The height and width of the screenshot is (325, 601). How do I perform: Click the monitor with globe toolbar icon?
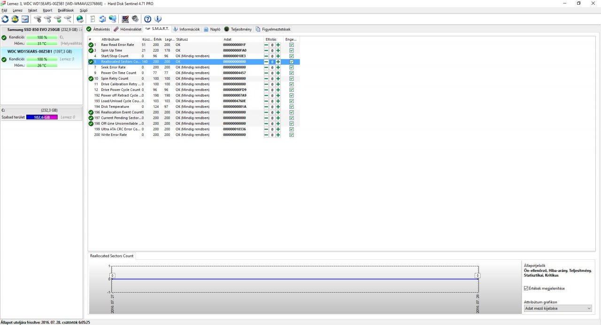113,19
